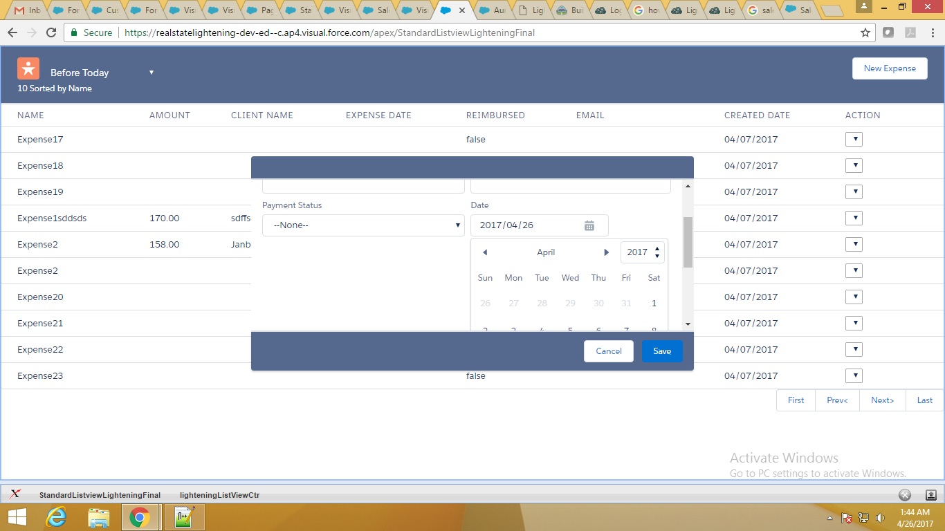Click the Prev< pagination button
This screenshot has width=945, height=531.
[x=837, y=400]
